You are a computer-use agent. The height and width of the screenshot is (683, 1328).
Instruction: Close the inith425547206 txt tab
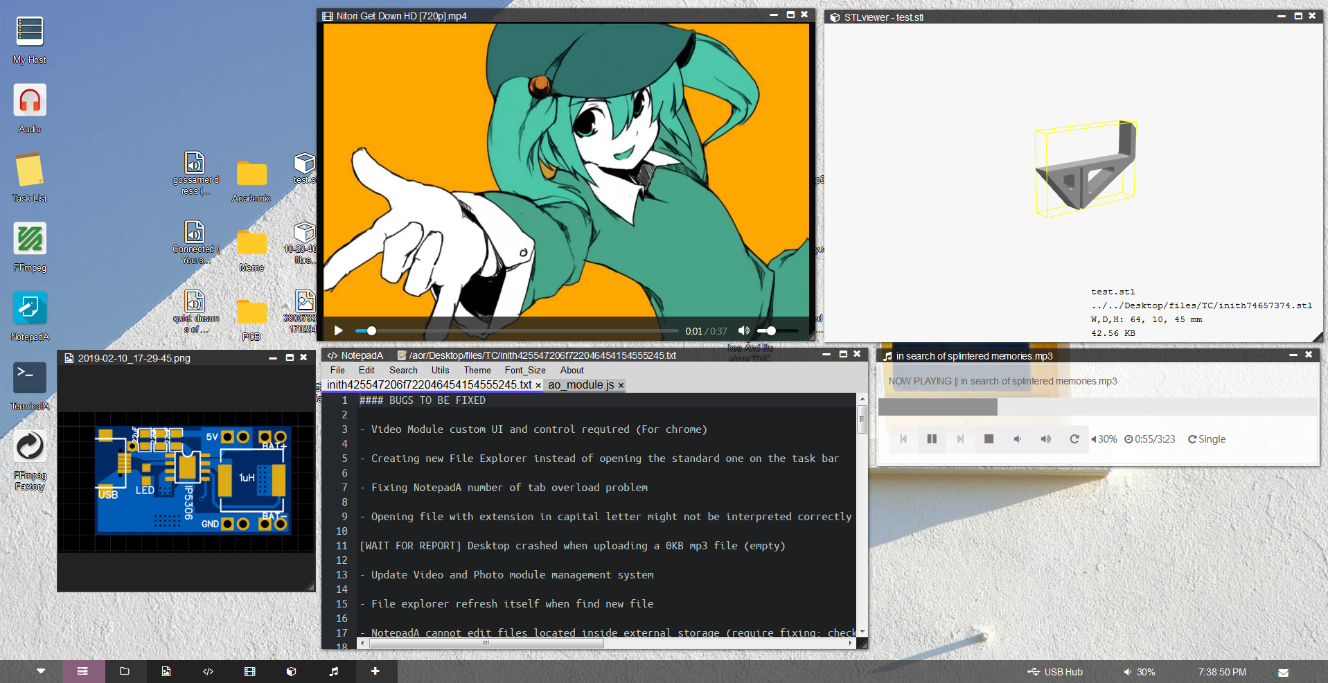538,385
